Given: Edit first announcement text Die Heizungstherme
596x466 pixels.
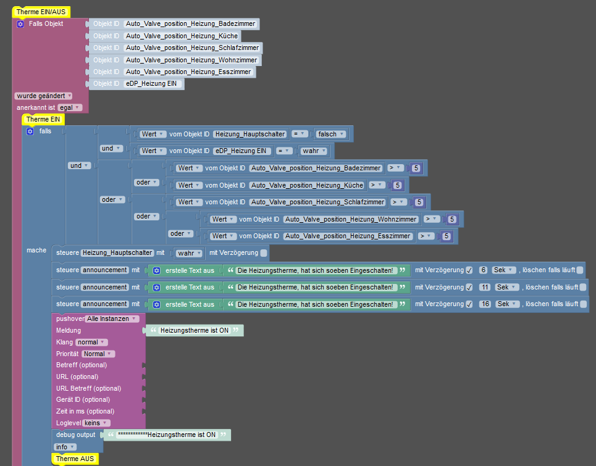Looking at the screenshot, I should tap(315, 270).
